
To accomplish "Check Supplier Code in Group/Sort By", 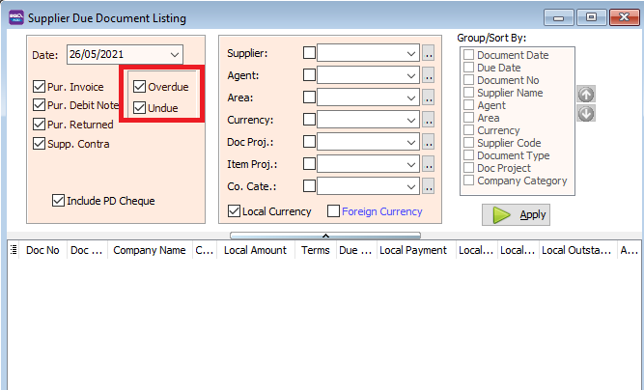I will (468, 143).
